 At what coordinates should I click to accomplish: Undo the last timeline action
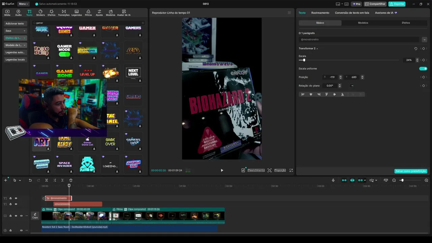pyautogui.click(x=30, y=180)
